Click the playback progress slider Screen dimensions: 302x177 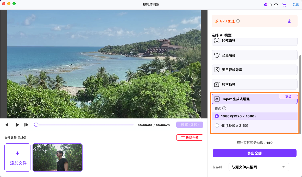(83, 125)
